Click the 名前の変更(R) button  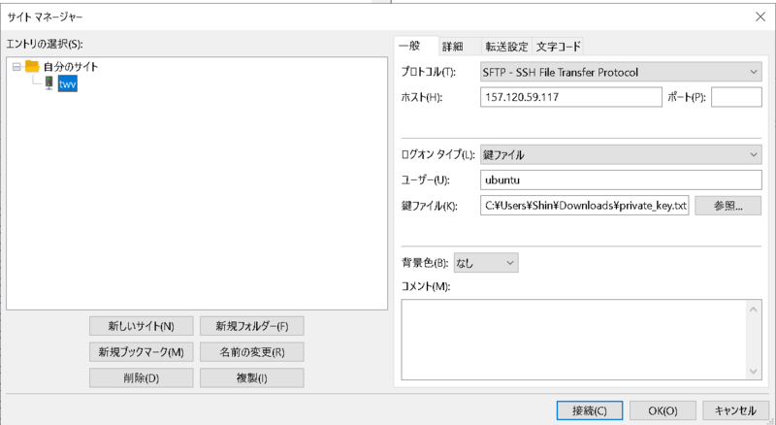pyautogui.click(x=252, y=352)
